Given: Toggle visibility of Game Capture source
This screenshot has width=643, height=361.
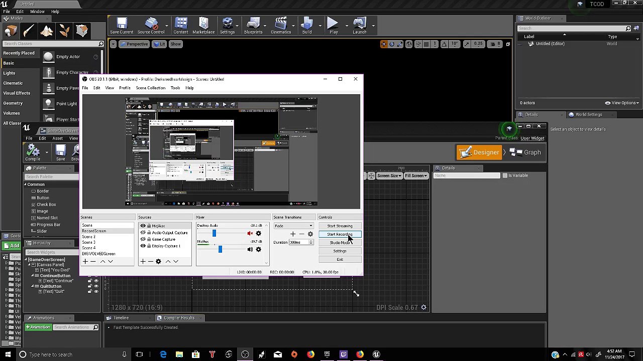Looking at the screenshot, I should coord(143,239).
